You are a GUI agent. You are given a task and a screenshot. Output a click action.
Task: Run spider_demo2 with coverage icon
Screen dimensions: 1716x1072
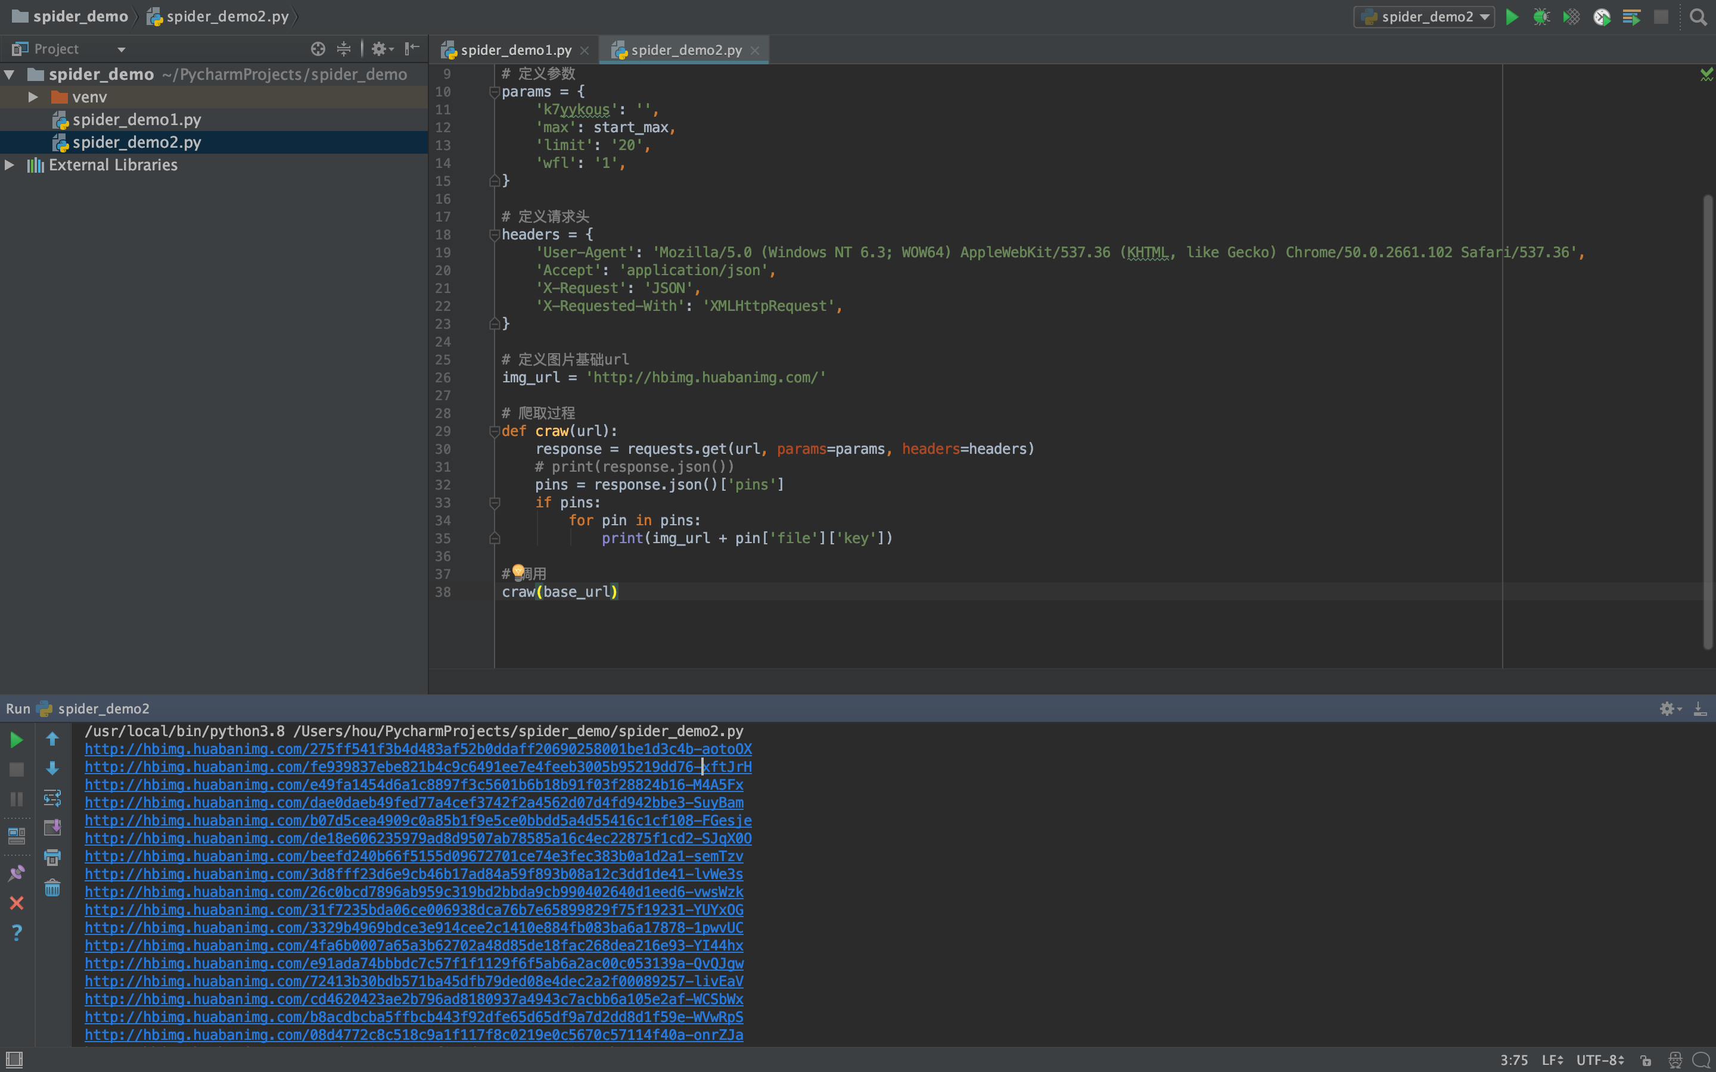pos(1571,17)
